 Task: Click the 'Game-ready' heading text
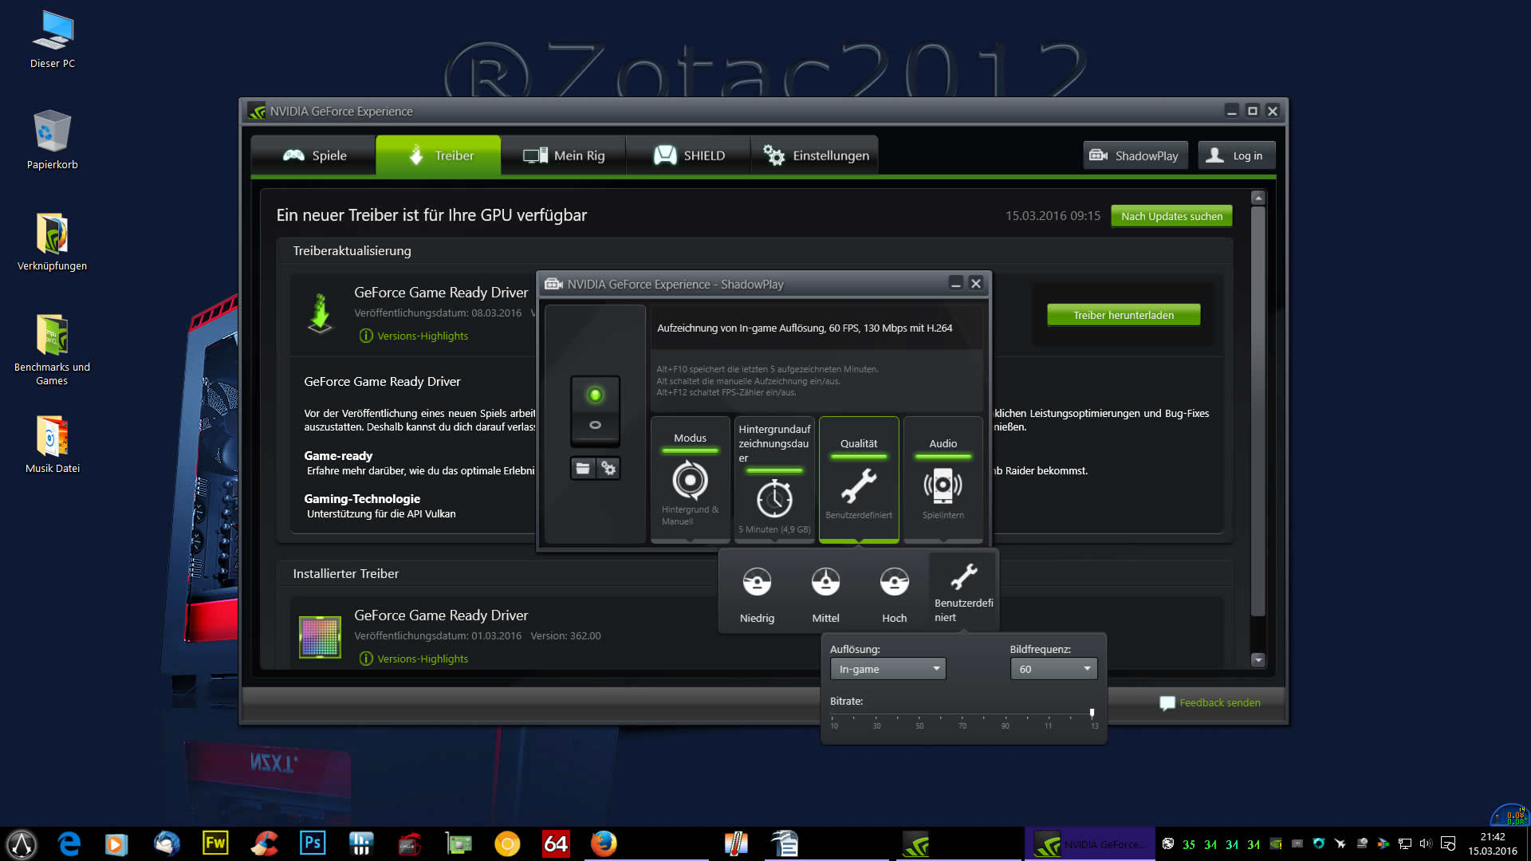pos(338,456)
